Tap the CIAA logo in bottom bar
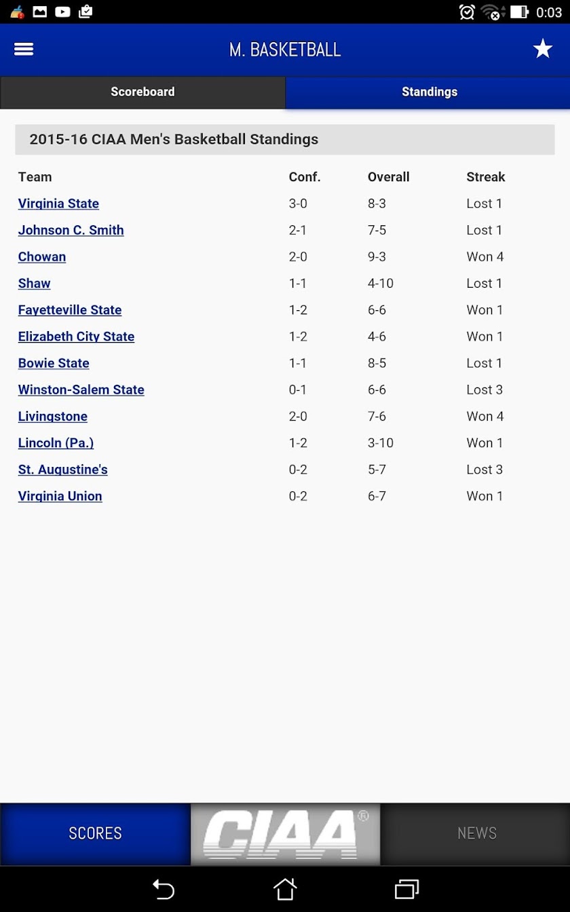Screen dimensions: 570x912 pos(285,834)
